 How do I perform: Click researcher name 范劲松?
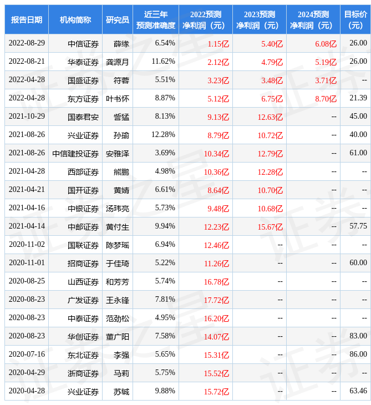point(118,319)
